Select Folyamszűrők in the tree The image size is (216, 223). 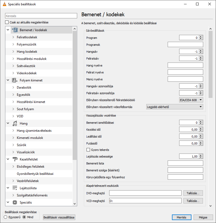(x=26, y=44)
